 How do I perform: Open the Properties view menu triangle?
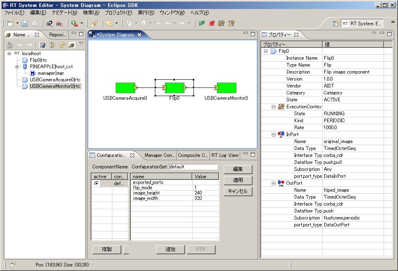click(374, 33)
